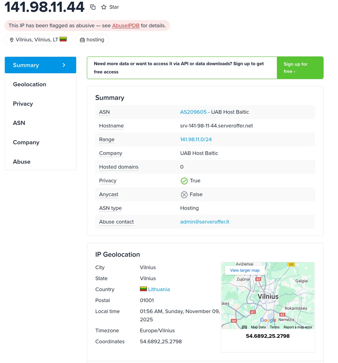Click the X icon next to Anycast False
Screen dimensions: 338x363
coord(184,194)
